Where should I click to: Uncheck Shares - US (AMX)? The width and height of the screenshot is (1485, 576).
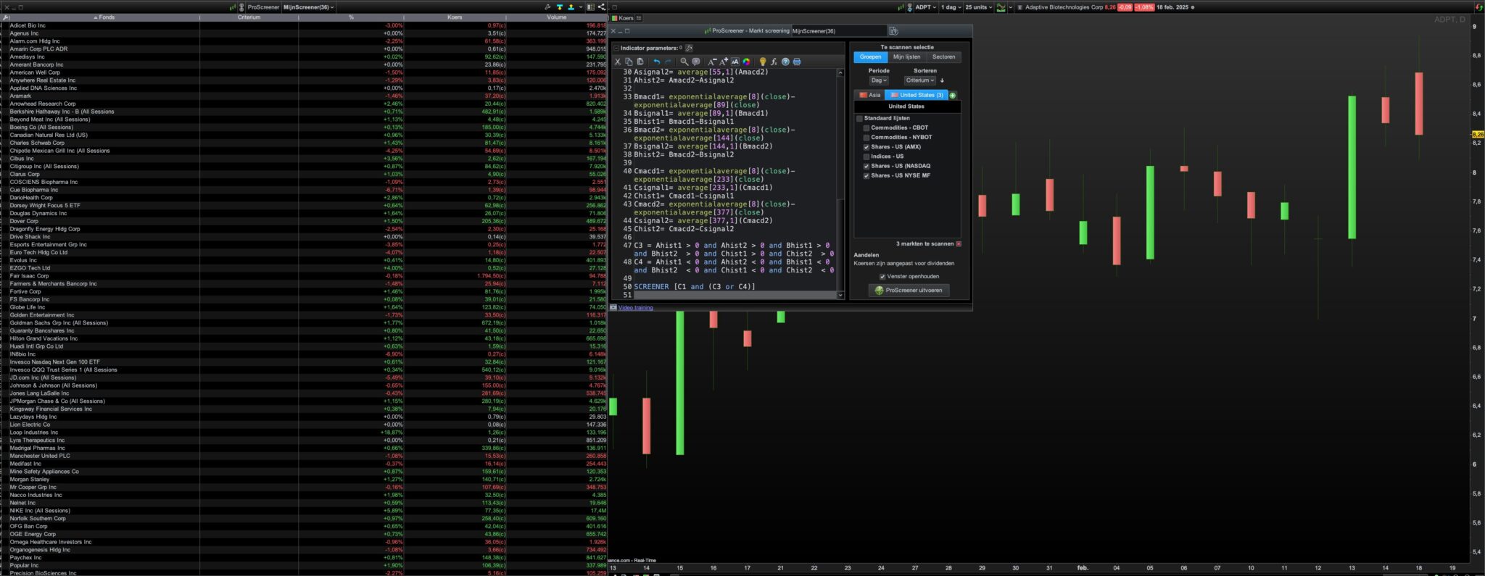(866, 147)
